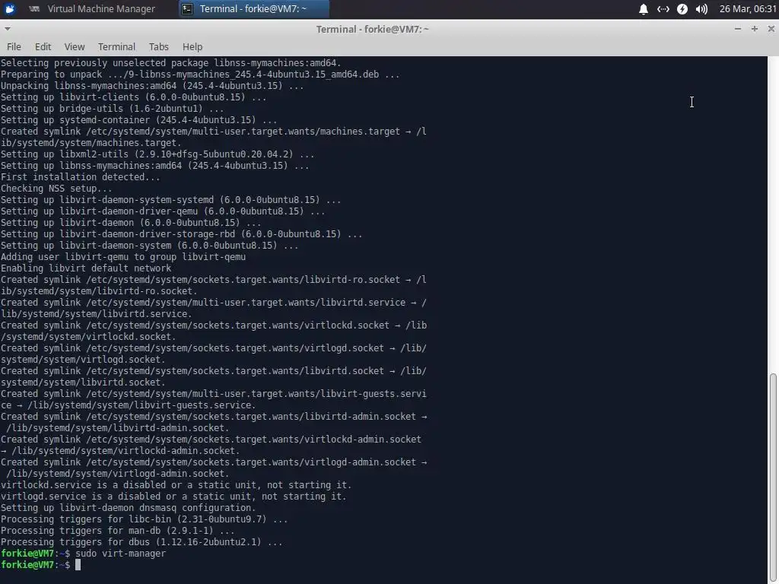Image resolution: width=779 pixels, height=584 pixels.
Task: Open the notification bell icon
Action: (x=644, y=9)
